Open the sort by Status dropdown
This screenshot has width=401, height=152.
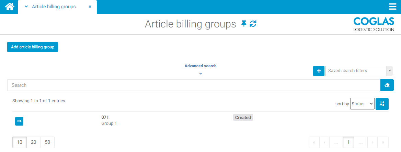[x=362, y=104]
